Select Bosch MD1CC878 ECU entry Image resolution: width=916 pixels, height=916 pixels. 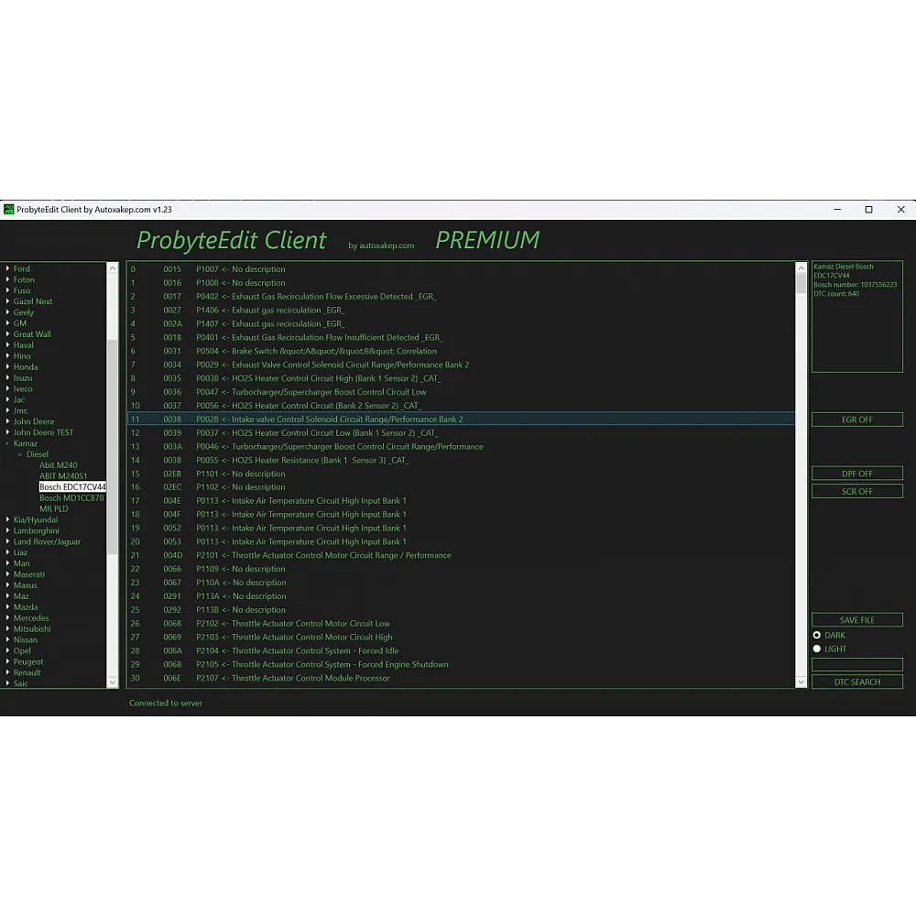[71, 498]
